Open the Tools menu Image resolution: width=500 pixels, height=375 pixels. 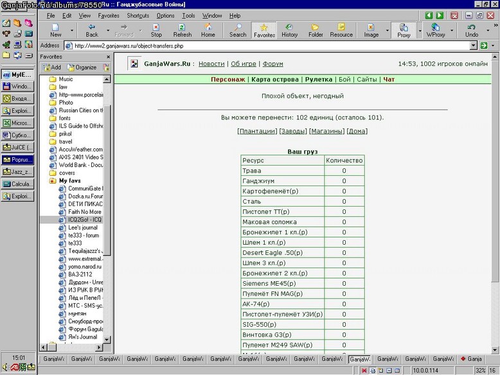click(x=188, y=15)
